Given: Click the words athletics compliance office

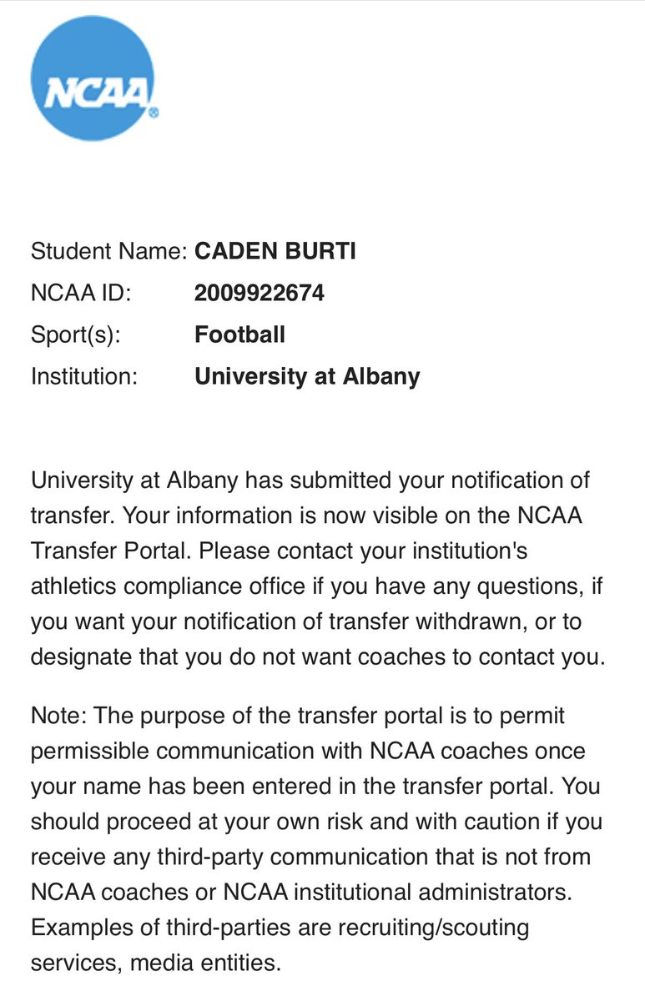Looking at the screenshot, I should (x=168, y=586).
